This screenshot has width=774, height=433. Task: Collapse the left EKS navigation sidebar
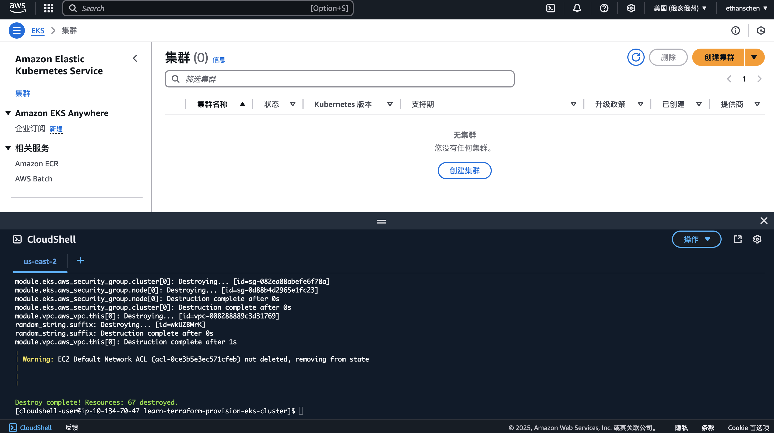pyautogui.click(x=135, y=58)
